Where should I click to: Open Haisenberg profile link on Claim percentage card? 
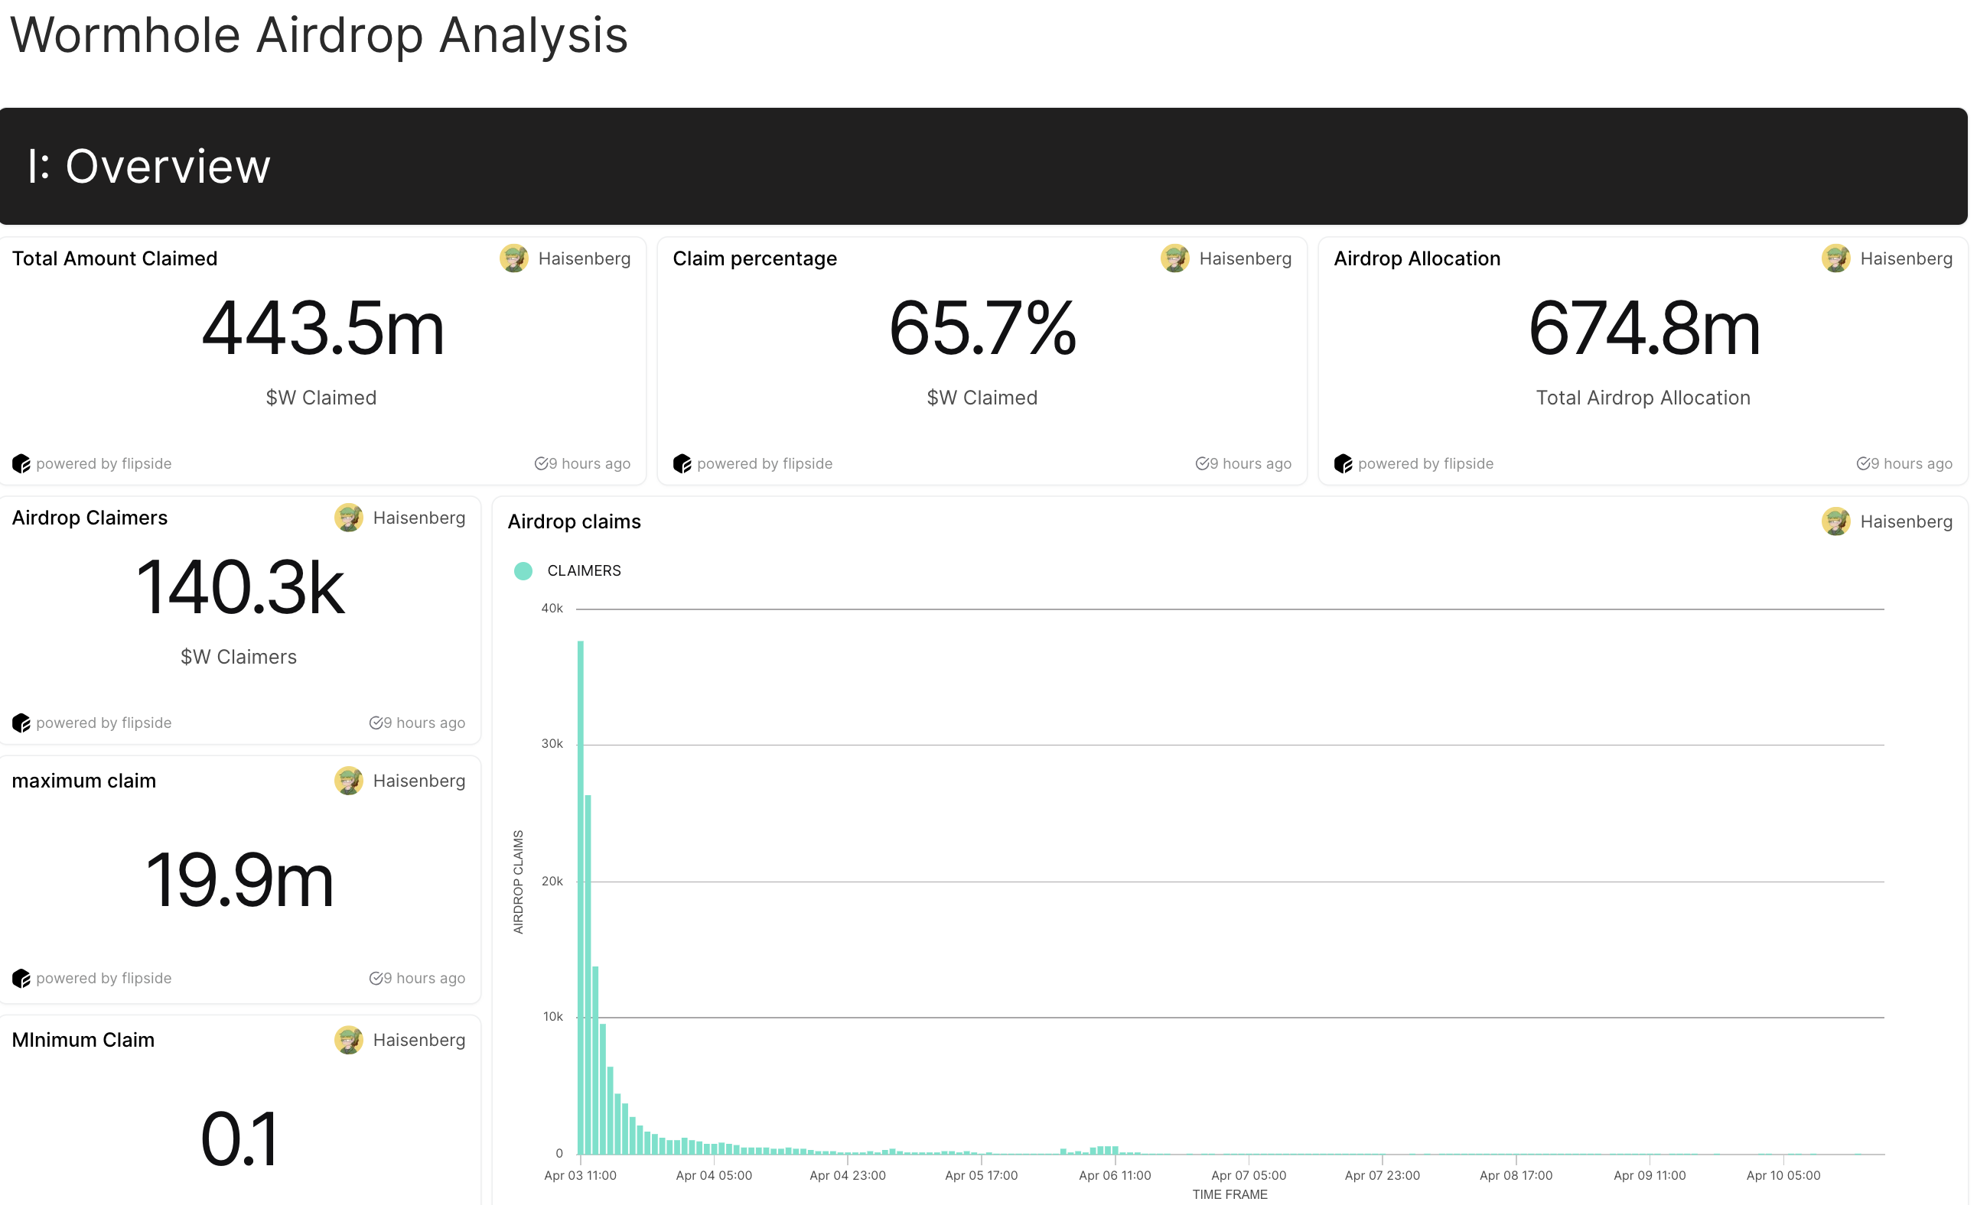(1245, 258)
